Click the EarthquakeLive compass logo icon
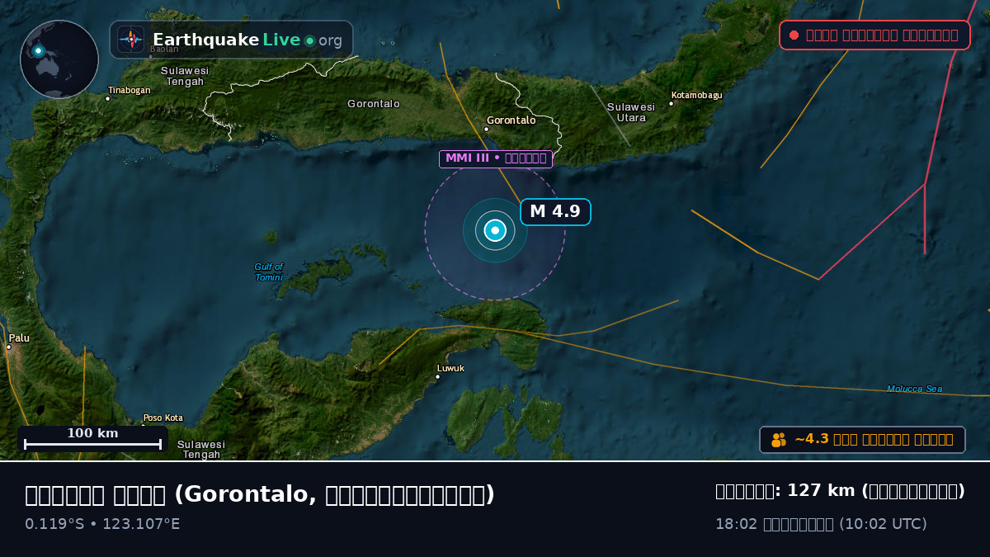This screenshot has width=990, height=557. tap(131, 40)
